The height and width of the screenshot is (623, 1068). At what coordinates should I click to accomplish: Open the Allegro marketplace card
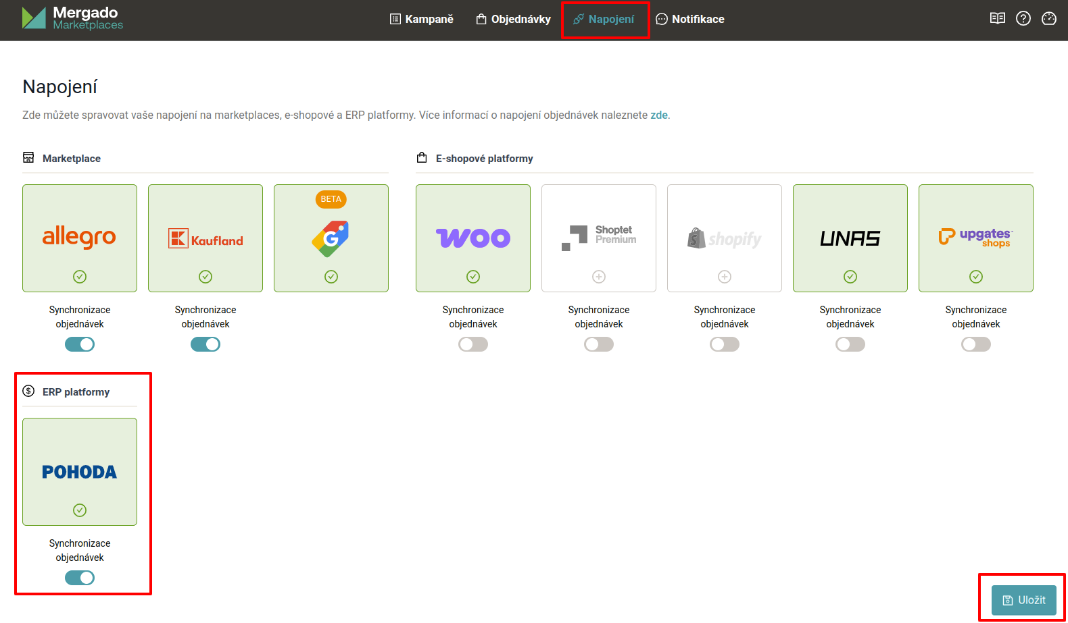click(80, 238)
